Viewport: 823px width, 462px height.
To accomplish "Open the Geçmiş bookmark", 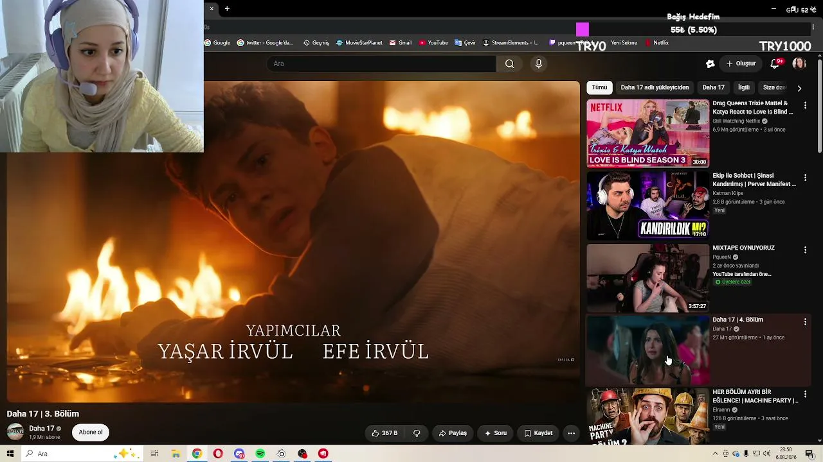I will (316, 43).
